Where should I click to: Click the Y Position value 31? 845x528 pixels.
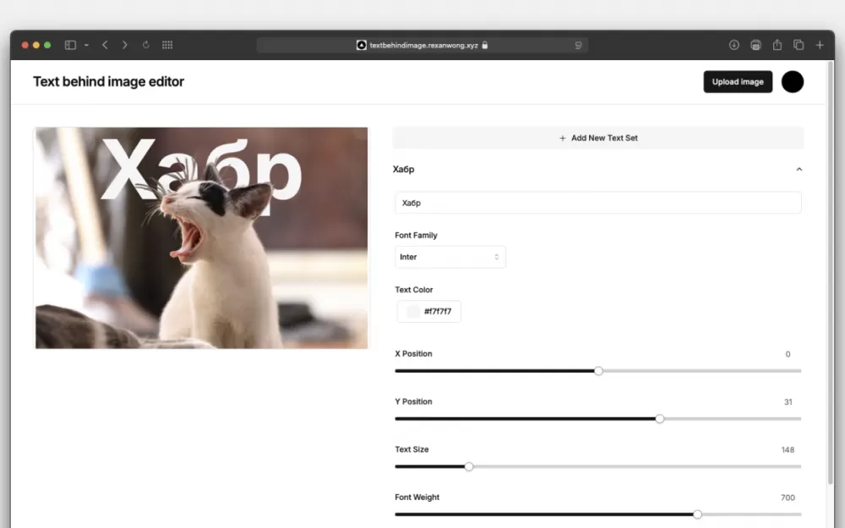coord(788,402)
